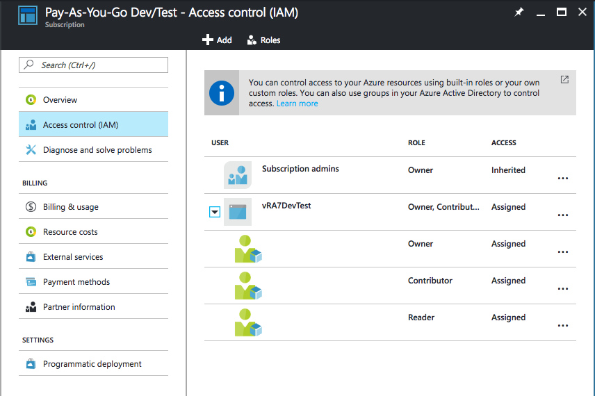Click the Add label in toolbar
The image size is (595, 396).
225,40
